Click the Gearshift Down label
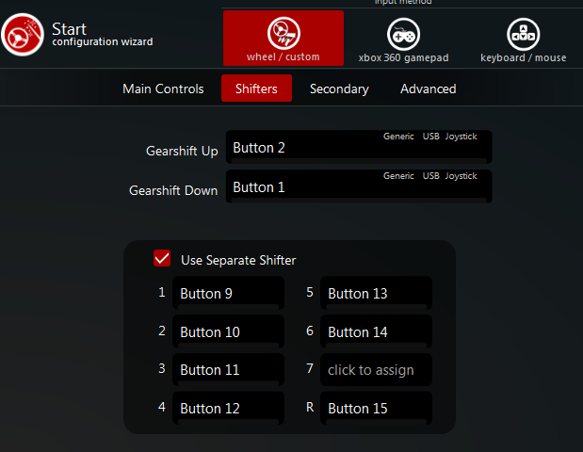 click(x=173, y=190)
